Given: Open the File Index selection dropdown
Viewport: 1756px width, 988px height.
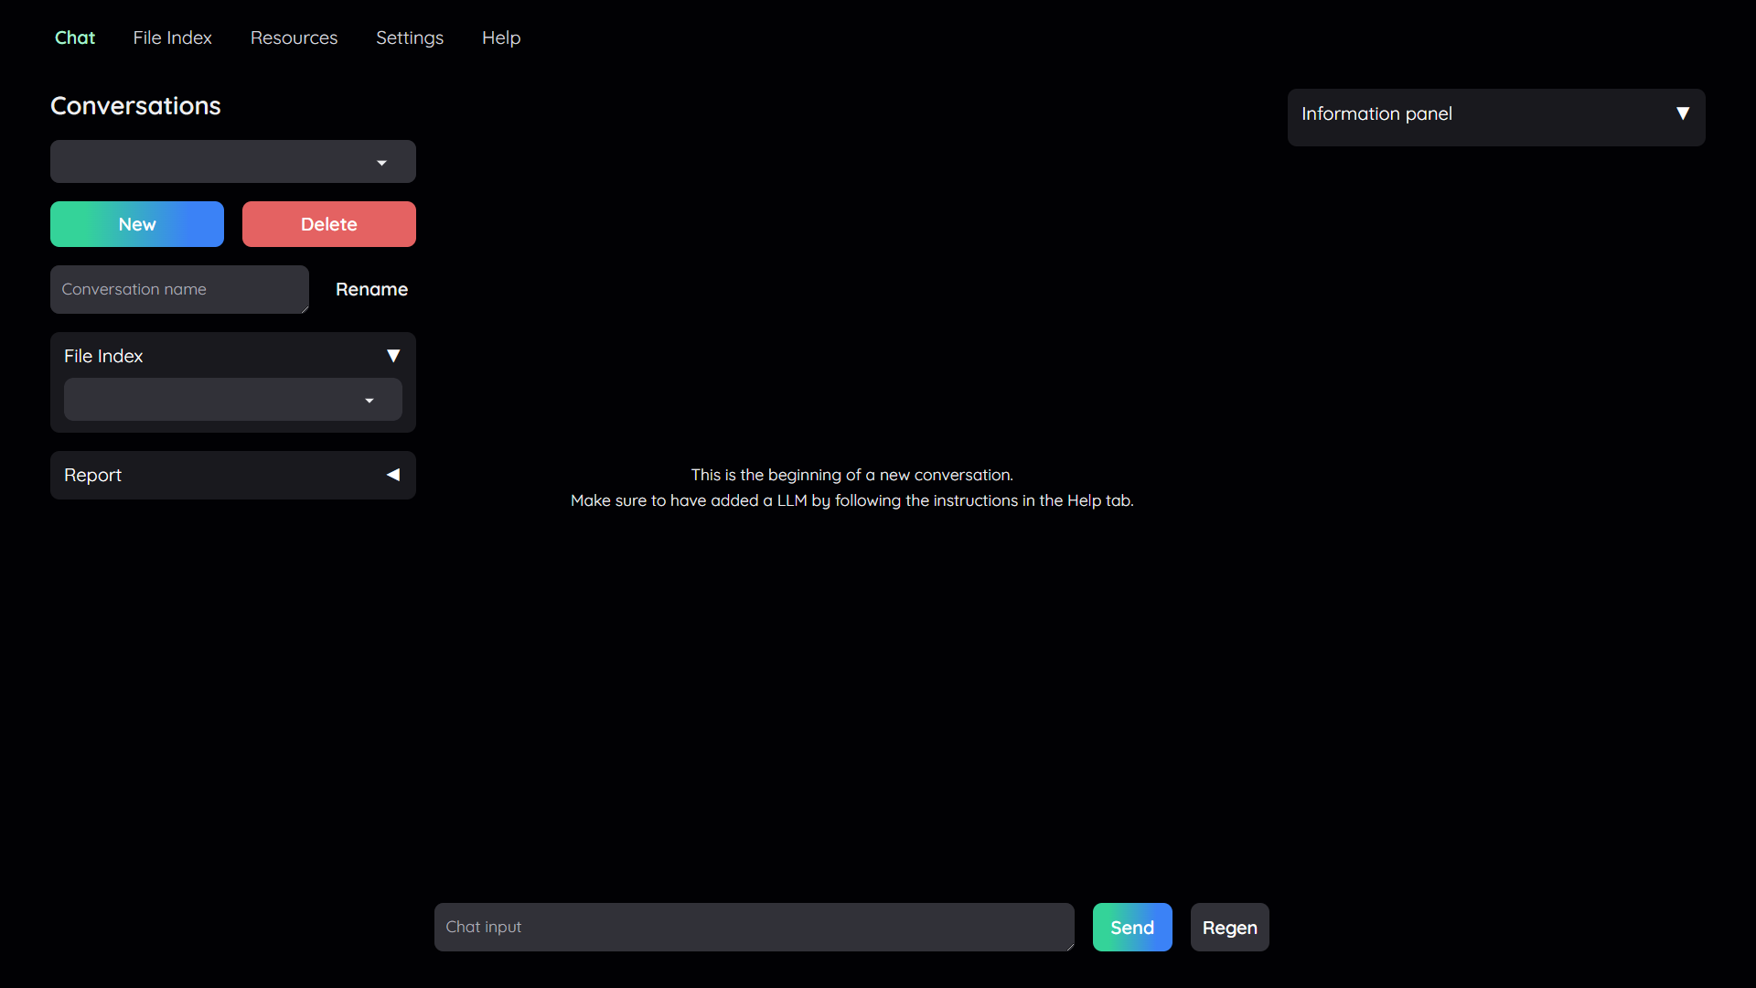Looking at the screenshot, I should pos(232,400).
